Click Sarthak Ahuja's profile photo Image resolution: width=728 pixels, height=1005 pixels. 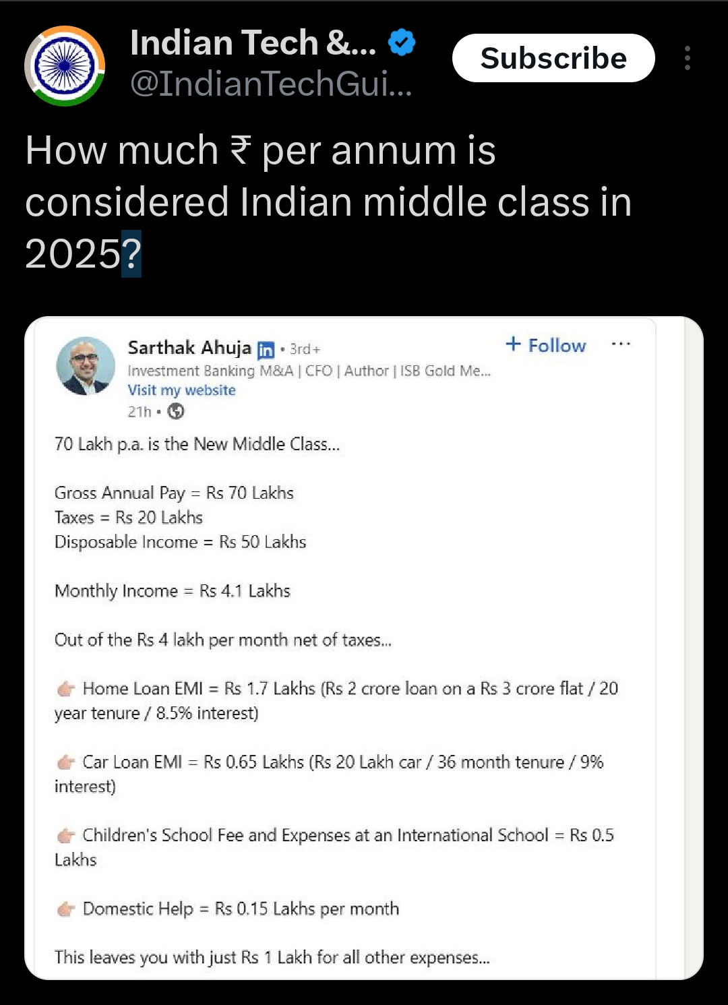[86, 366]
